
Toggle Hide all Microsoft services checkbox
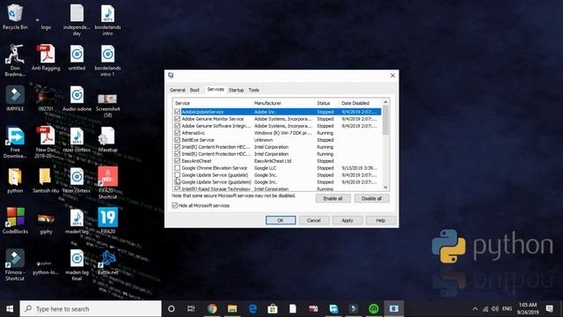tap(175, 205)
